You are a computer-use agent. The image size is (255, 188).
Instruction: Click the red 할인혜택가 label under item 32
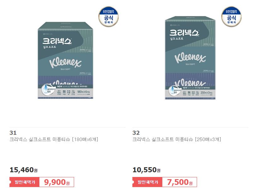click(x=147, y=182)
